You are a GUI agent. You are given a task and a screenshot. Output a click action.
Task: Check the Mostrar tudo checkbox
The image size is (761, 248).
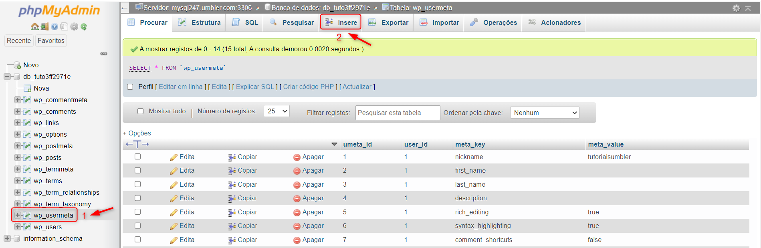140,111
